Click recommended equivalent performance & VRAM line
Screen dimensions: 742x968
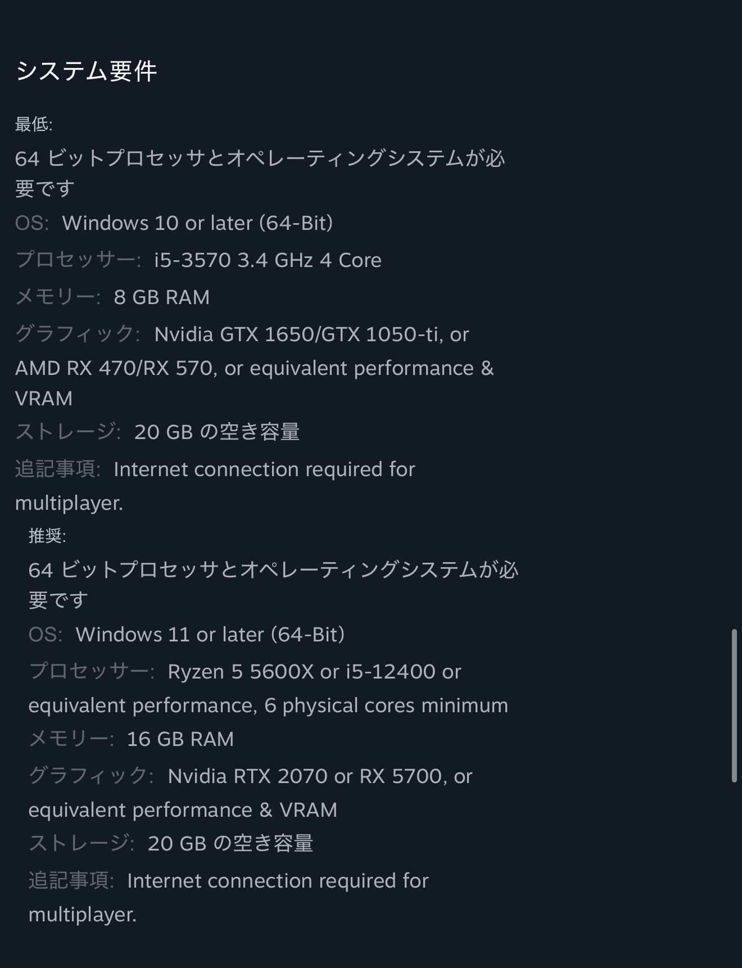[183, 810]
